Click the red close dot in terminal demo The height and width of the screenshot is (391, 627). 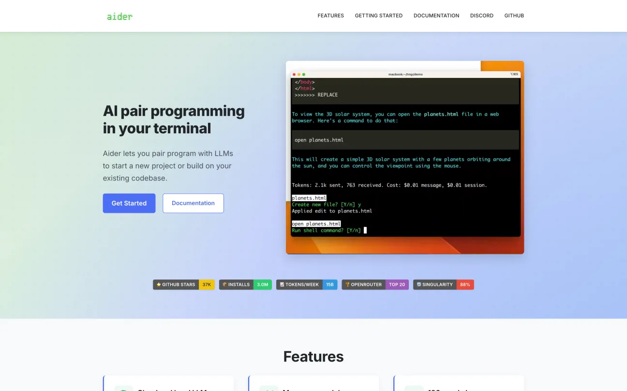[x=294, y=74]
